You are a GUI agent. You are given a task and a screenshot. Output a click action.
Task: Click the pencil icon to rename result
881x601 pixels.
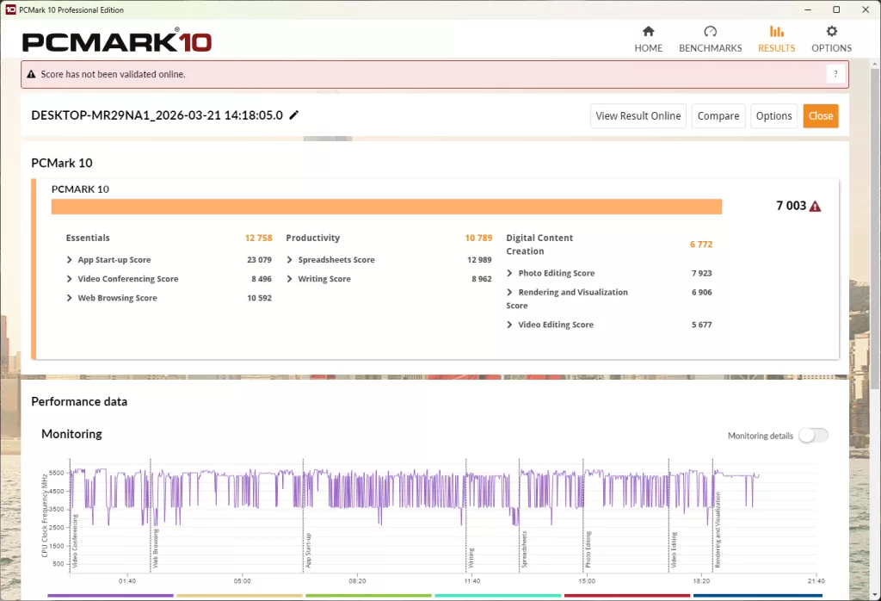pyautogui.click(x=294, y=115)
